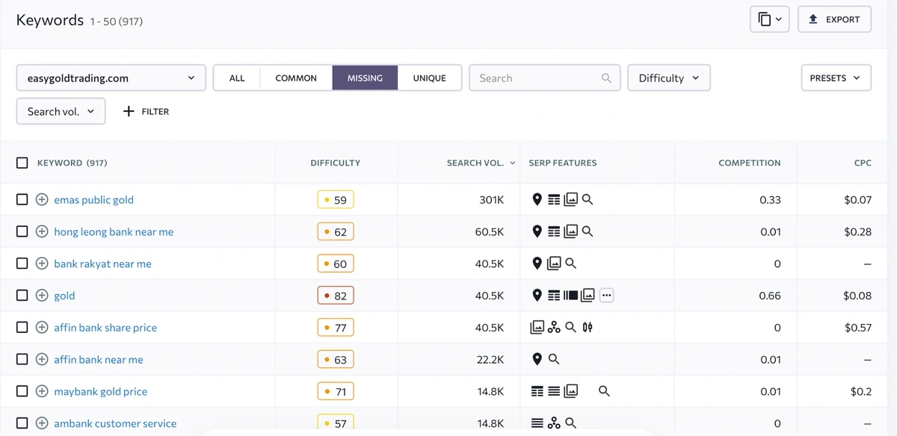
Task: Click the search magnifier SERP icon in 'emas public gold' row
Action: pyautogui.click(x=588, y=199)
